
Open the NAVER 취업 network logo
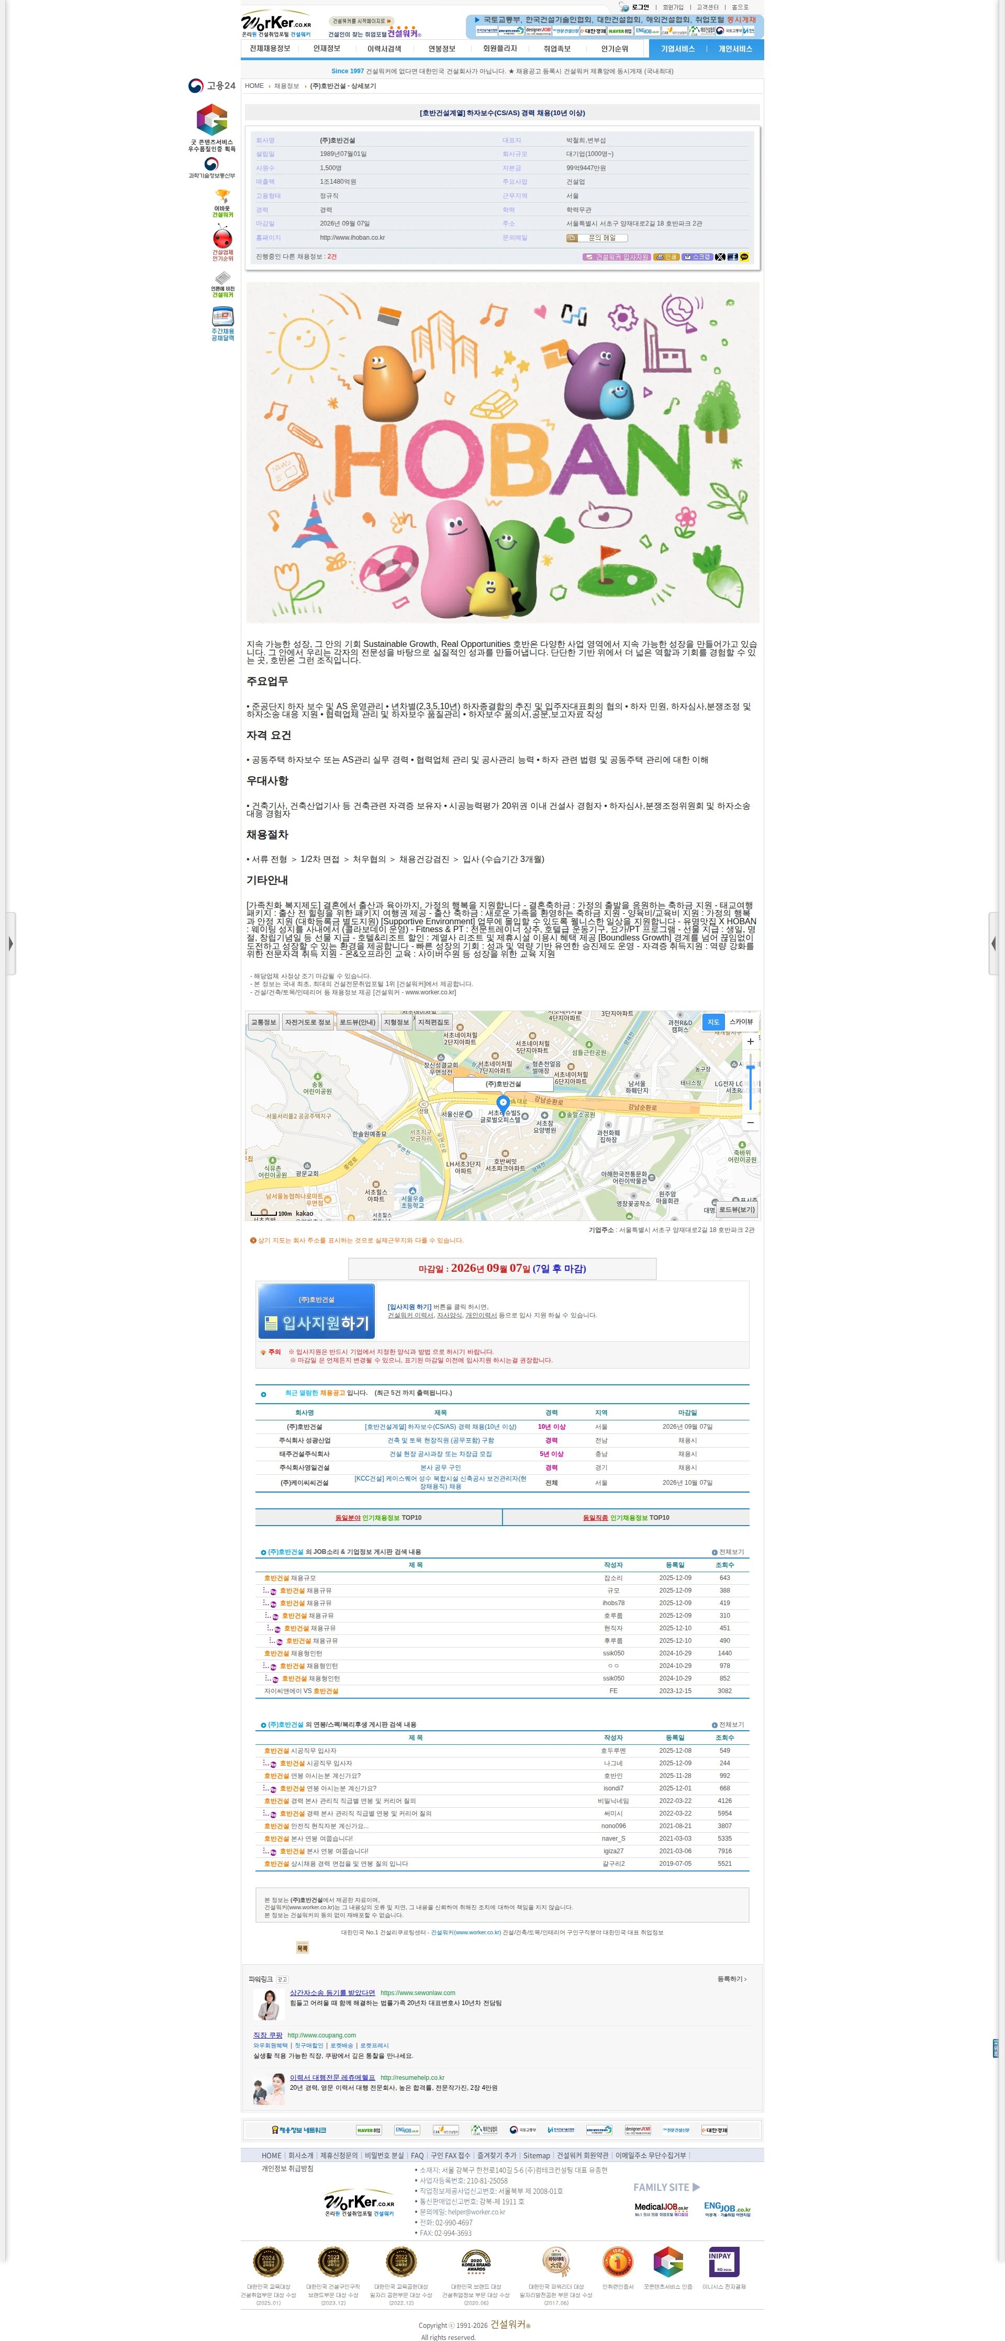[x=368, y=2129]
